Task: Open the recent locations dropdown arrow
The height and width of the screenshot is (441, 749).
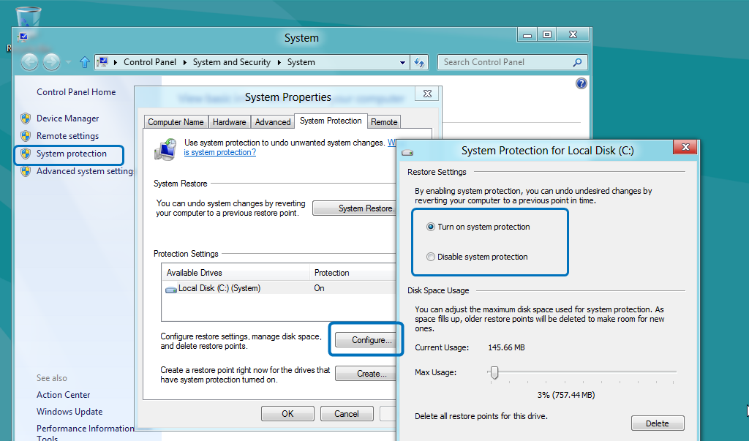Action: [68, 62]
